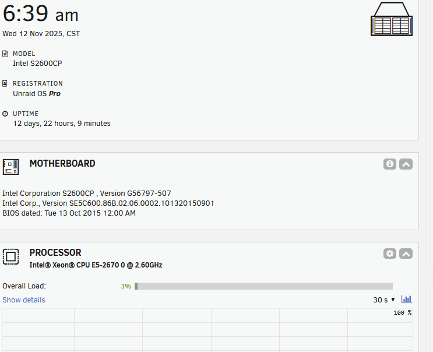
Task: Click the 6:39 am clock text
Action: tap(41, 14)
